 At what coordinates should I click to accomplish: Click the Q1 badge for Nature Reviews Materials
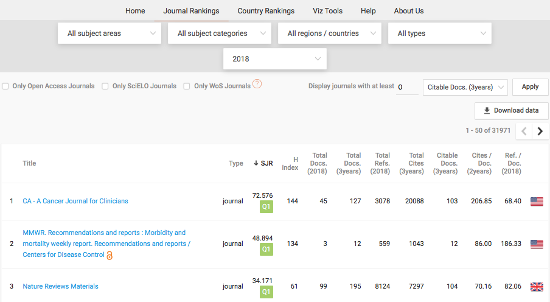point(266,292)
